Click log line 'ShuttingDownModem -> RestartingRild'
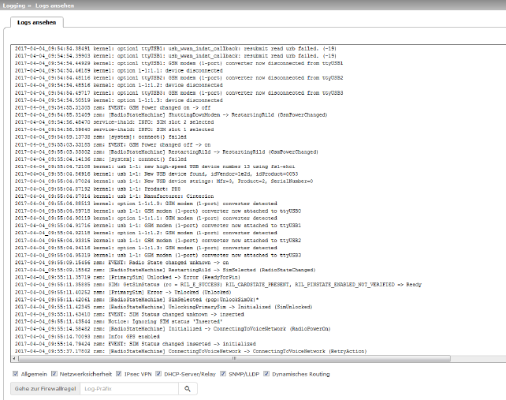Viewport: 506px width, 400px height. click(x=171, y=114)
